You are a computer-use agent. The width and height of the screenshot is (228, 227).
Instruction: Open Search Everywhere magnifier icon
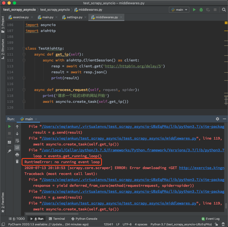pos(224,10)
